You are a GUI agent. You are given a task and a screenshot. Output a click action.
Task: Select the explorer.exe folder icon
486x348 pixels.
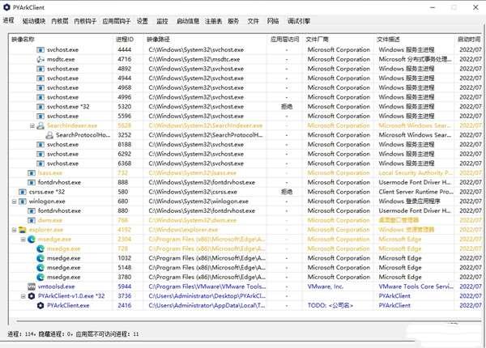[22, 230]
